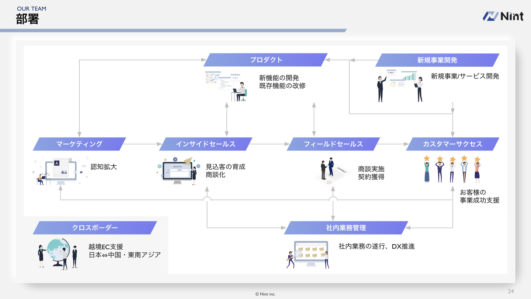Click the slide page number 24
531x299 pixels.
point(511,291)
